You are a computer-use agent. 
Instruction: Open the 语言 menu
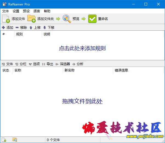(x=37, y=11)
